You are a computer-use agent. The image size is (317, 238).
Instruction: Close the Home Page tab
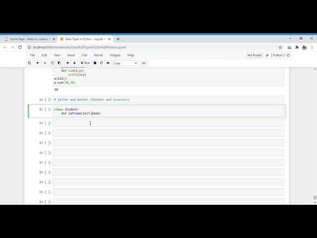coord(54,39)
